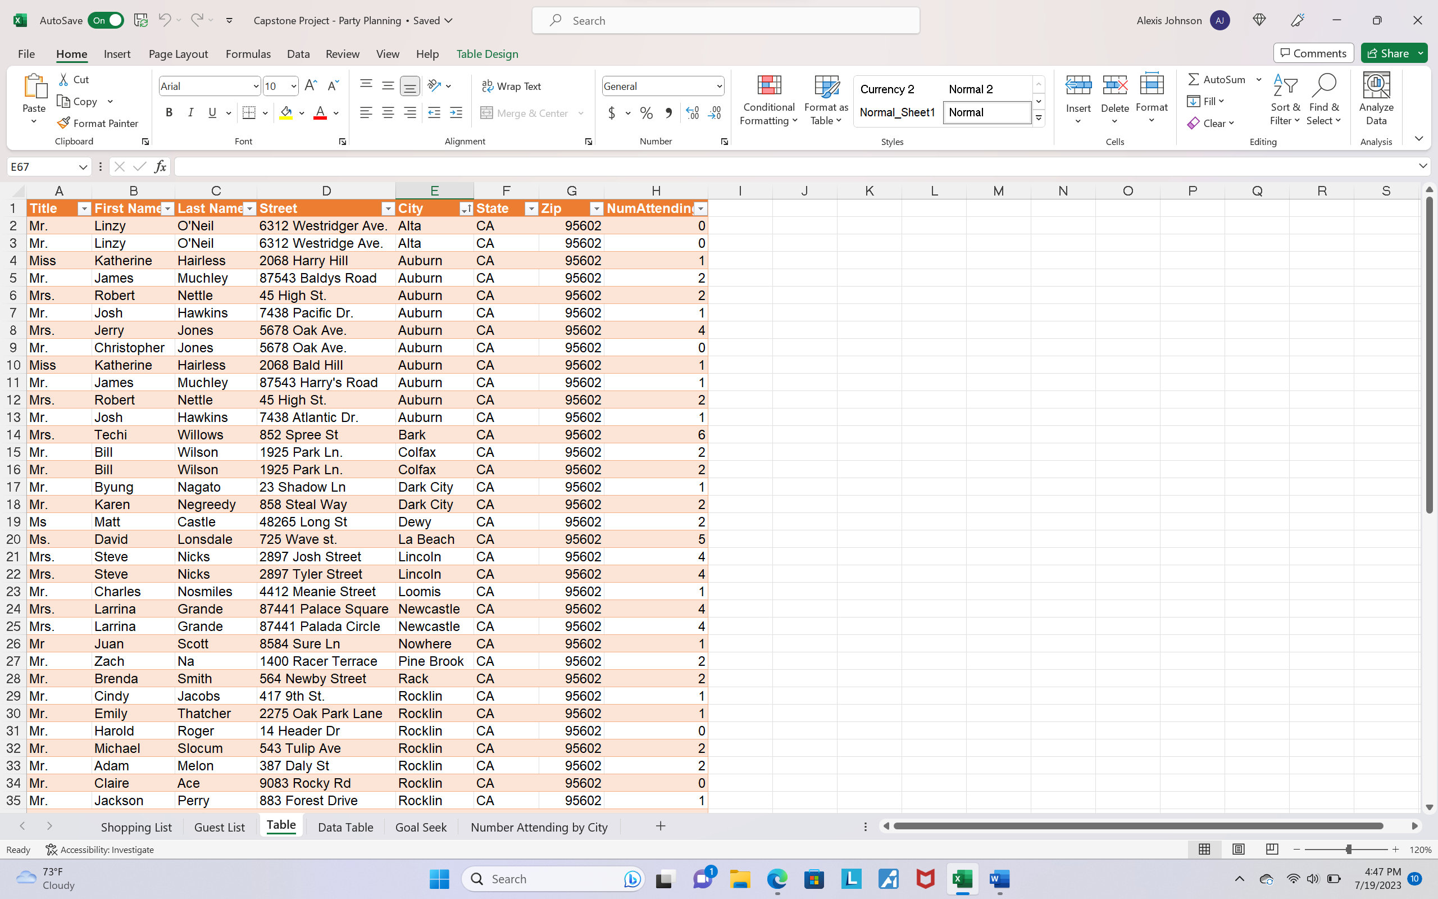Apply the Format Painter
This screenshot has height=899, width=1438.
coord(98,123)
